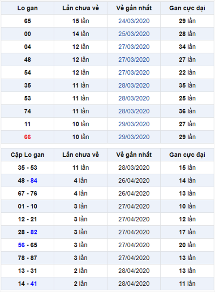The height and width of the screenshot is (292, 215).
Task: Select Lo gan number 00
Action: pos(27,34)
